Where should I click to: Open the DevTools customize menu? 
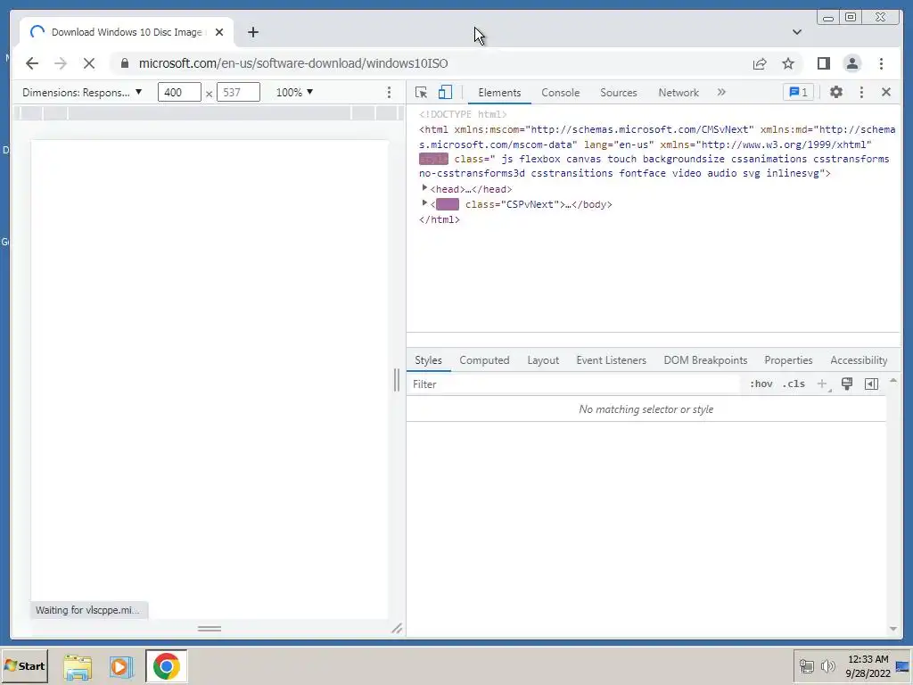(x=861, y=92)
